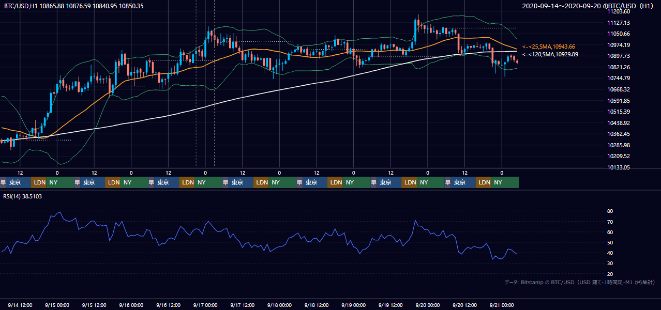
Task: Click the 9/17 00:00 time label
Action: (205, 305)
